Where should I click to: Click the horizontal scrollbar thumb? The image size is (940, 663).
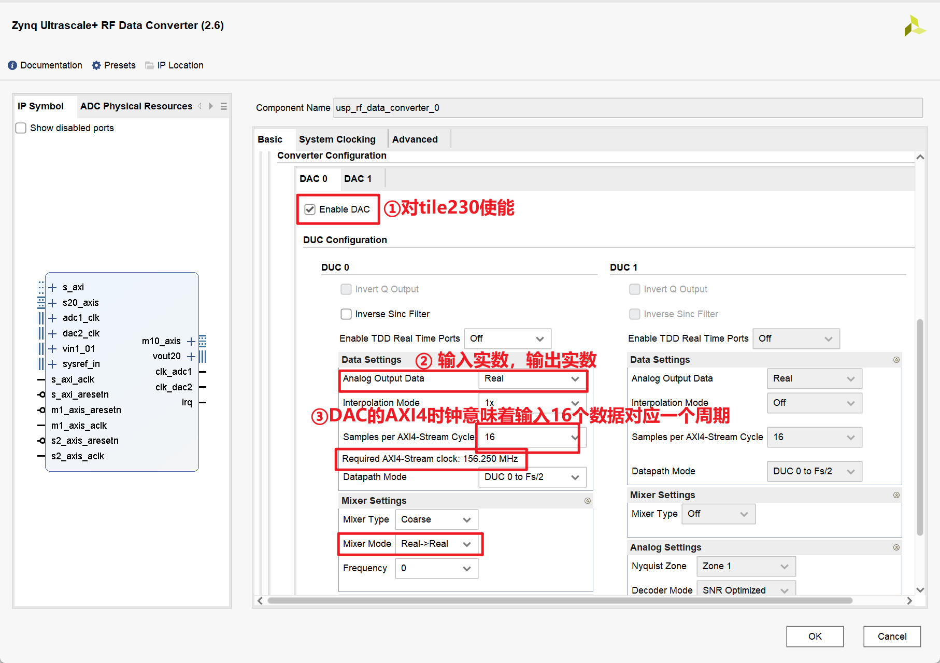tap(560, 601)
